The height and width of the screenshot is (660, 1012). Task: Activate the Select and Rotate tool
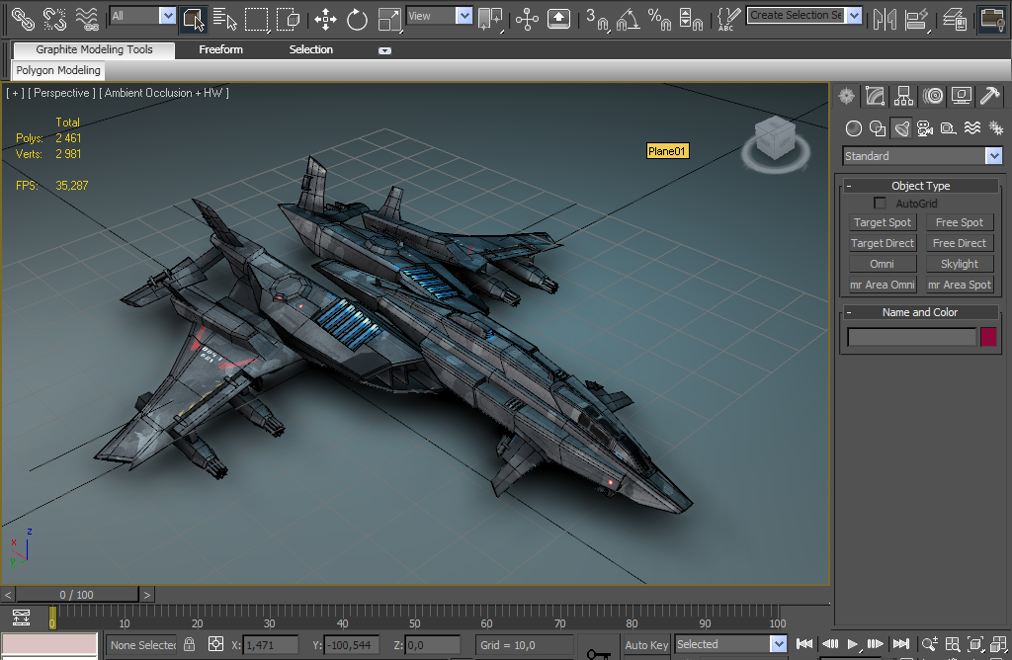(x=357, y=18)
